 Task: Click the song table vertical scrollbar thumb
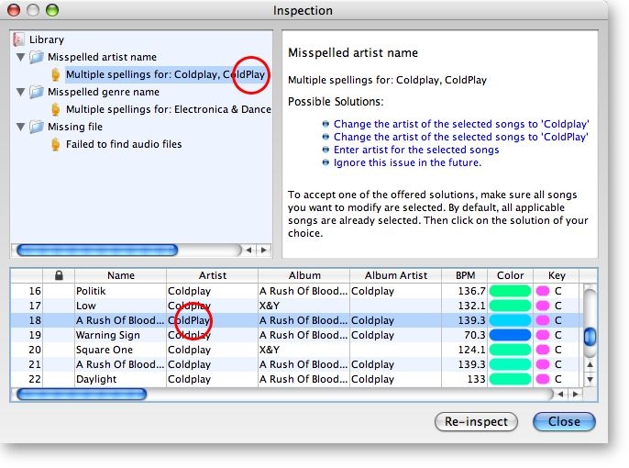(590, 337)
